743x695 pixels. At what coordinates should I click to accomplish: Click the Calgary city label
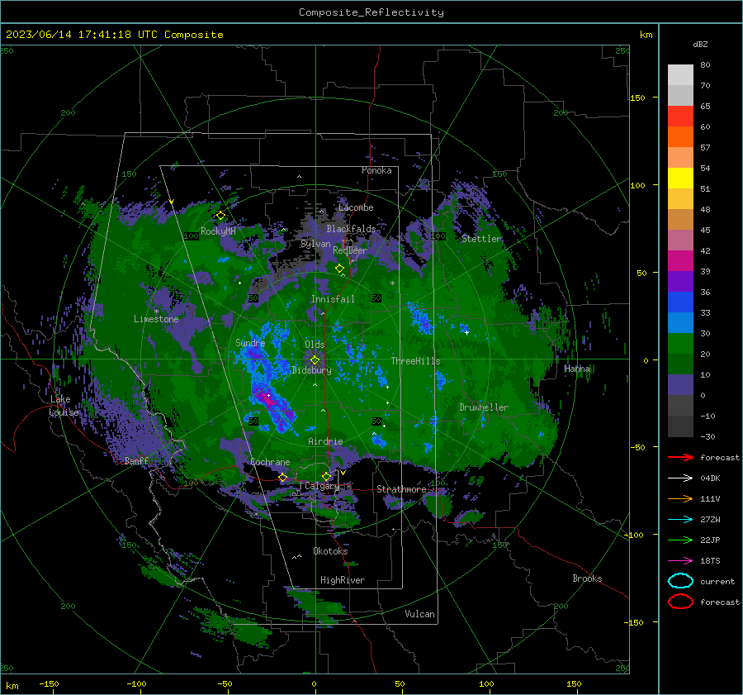322,486
